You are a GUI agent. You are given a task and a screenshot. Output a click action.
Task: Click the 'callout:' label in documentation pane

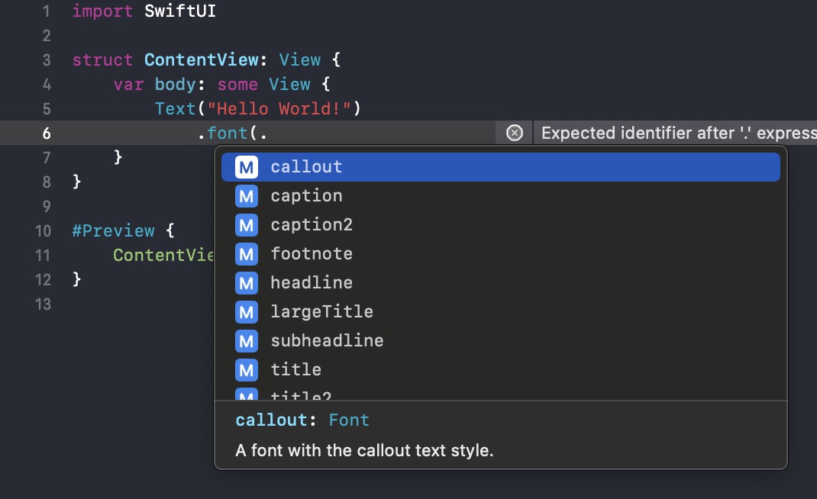click(276, 420)
